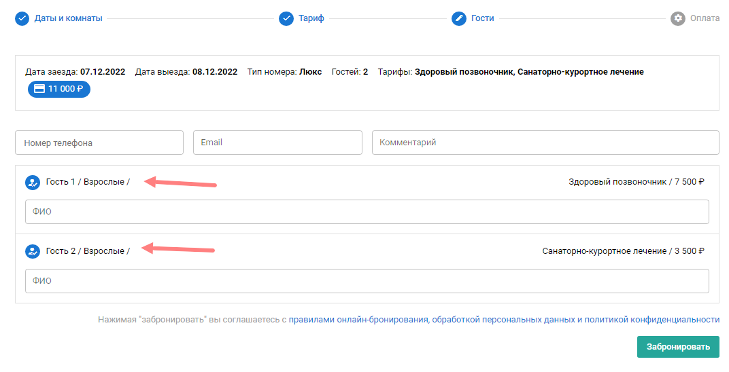Click into the Email field
The height and width of the screenshot is (372, 729).
(277, 143)
